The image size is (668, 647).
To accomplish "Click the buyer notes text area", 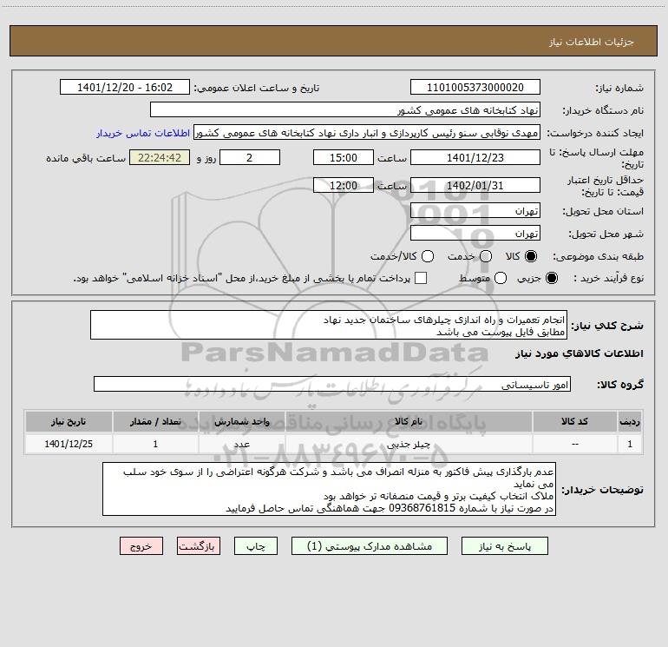I will tap(329, 490).
